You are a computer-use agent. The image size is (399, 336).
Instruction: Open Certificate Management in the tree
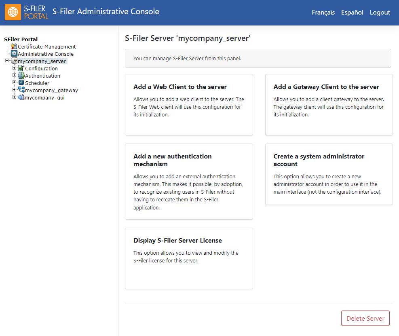click(47, 46)
